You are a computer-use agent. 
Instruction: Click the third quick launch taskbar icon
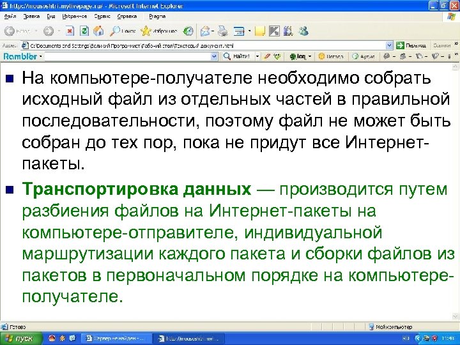coord(72,338)
